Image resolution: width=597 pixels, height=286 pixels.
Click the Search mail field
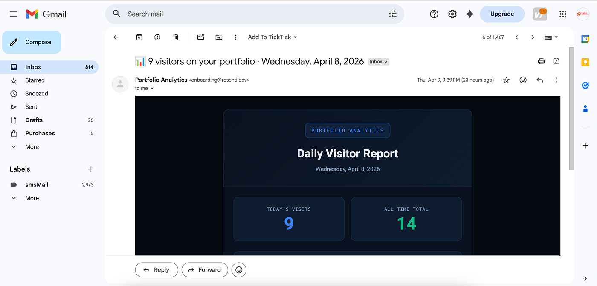tap(254, 14)
